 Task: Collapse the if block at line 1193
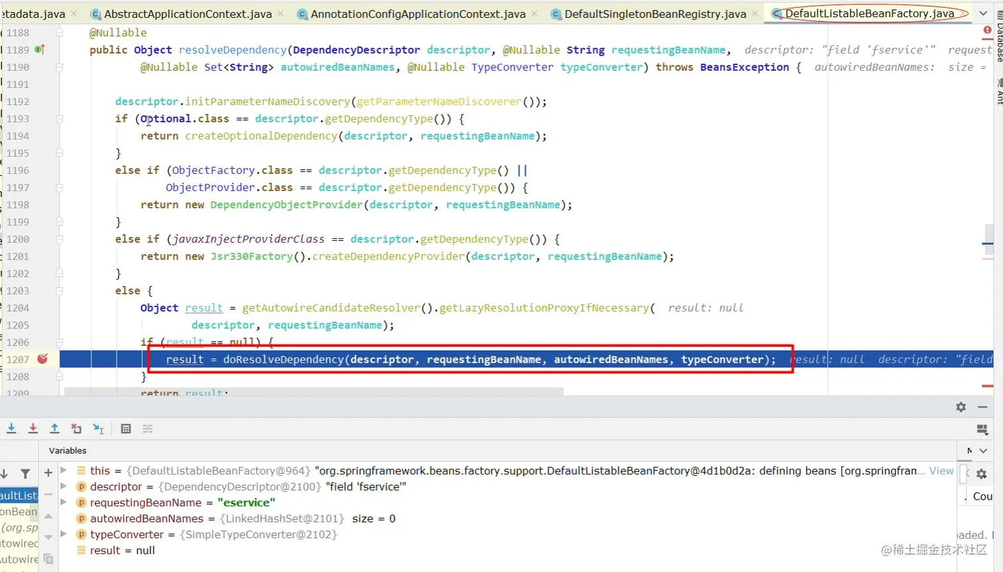coord(59,119)
